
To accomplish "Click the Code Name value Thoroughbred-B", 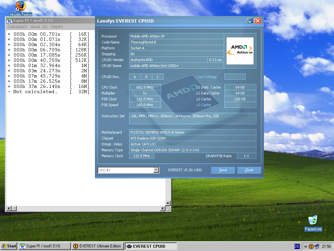I will coord(176,42).
